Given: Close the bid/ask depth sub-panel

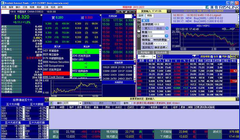Looking at the screenshot, I should click(101, 15).
